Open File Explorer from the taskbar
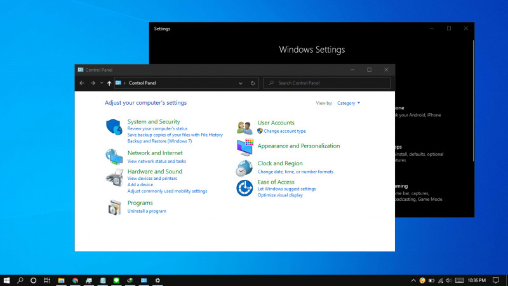Viewport: 508px width, 286px height. (x=61, y=280)
